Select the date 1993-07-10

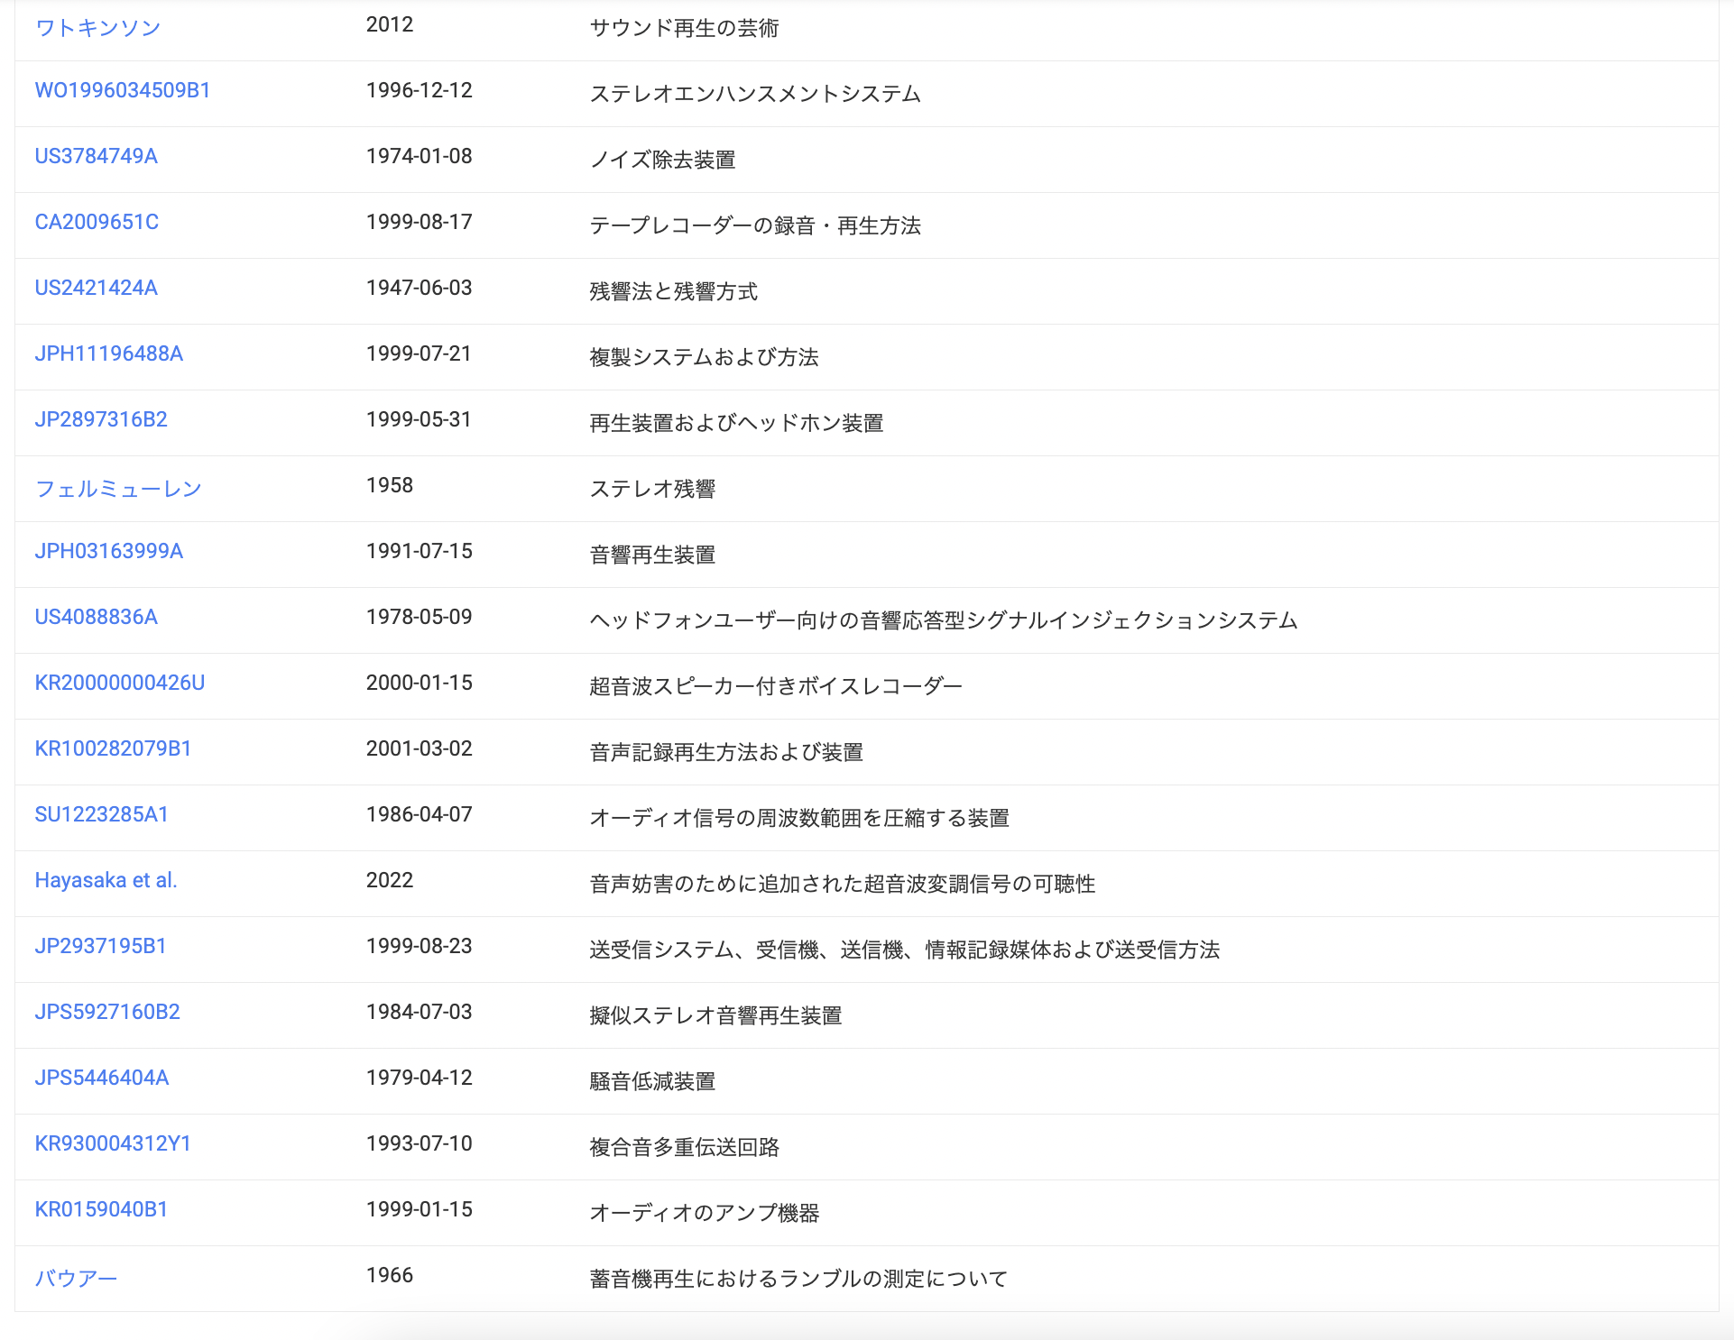pos(420,1143)
